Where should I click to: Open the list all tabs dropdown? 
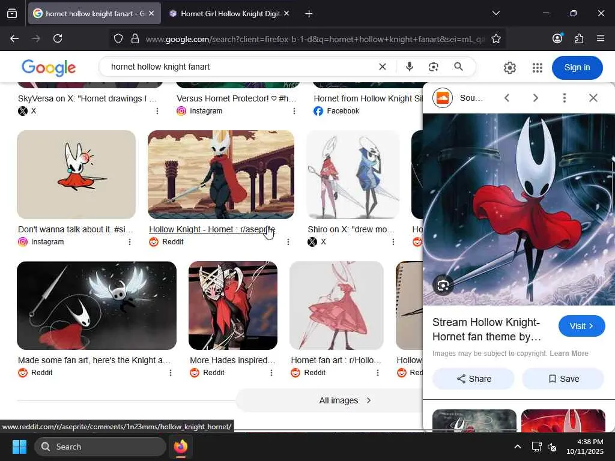point(495,13)
